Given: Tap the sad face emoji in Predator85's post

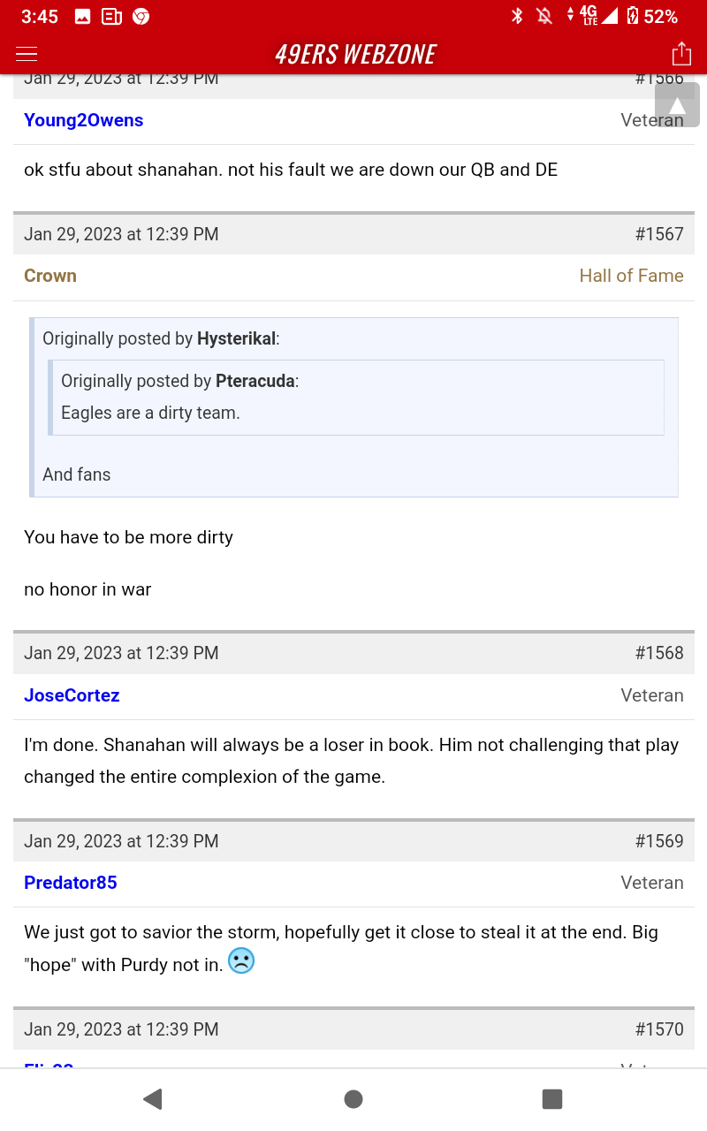Looking at the screenshot, I should pos(241,960).
